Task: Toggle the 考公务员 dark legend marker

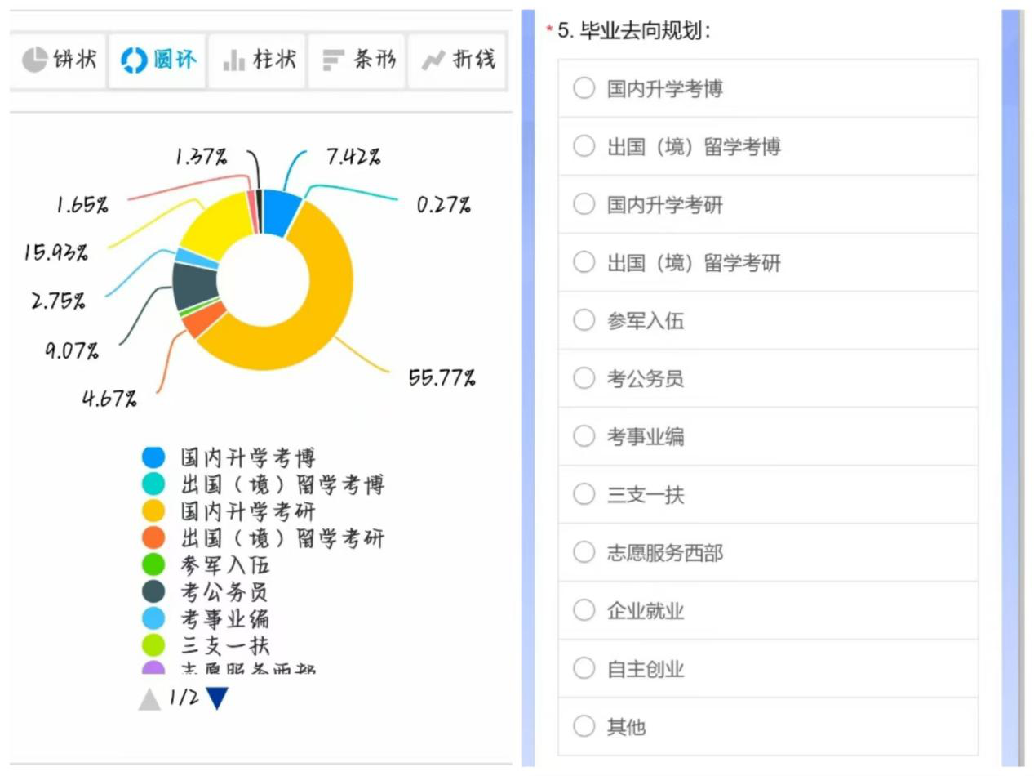Action: pos(153,591)
